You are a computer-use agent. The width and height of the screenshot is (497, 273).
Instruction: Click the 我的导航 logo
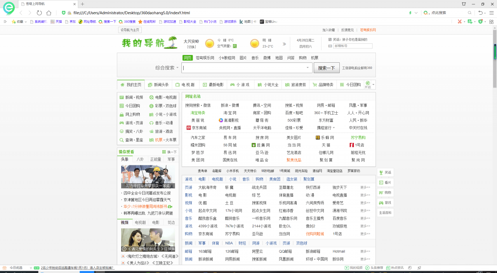[x=149, y=43]
